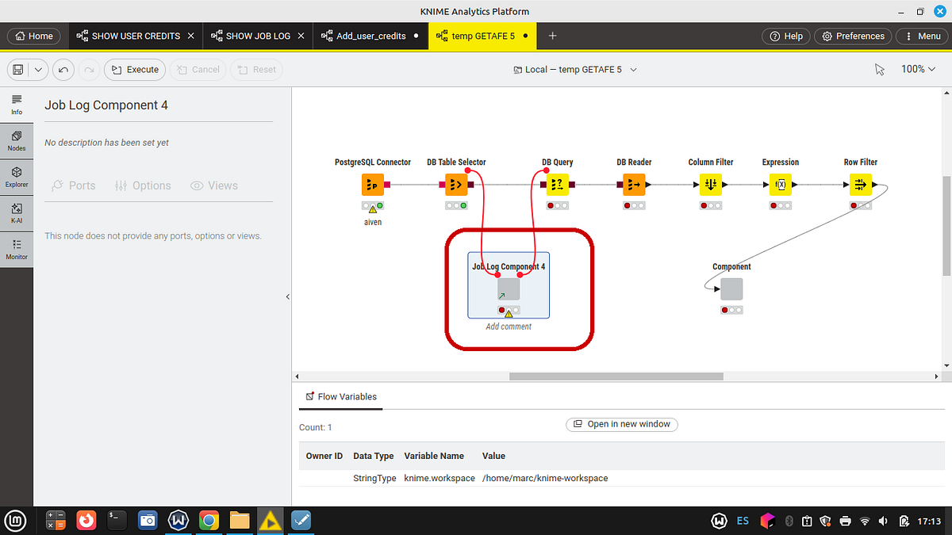
Task: Open the save options dropdown arrow
Action: click(37, 69)
